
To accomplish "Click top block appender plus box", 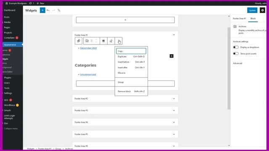I will (x=125, y=20).
